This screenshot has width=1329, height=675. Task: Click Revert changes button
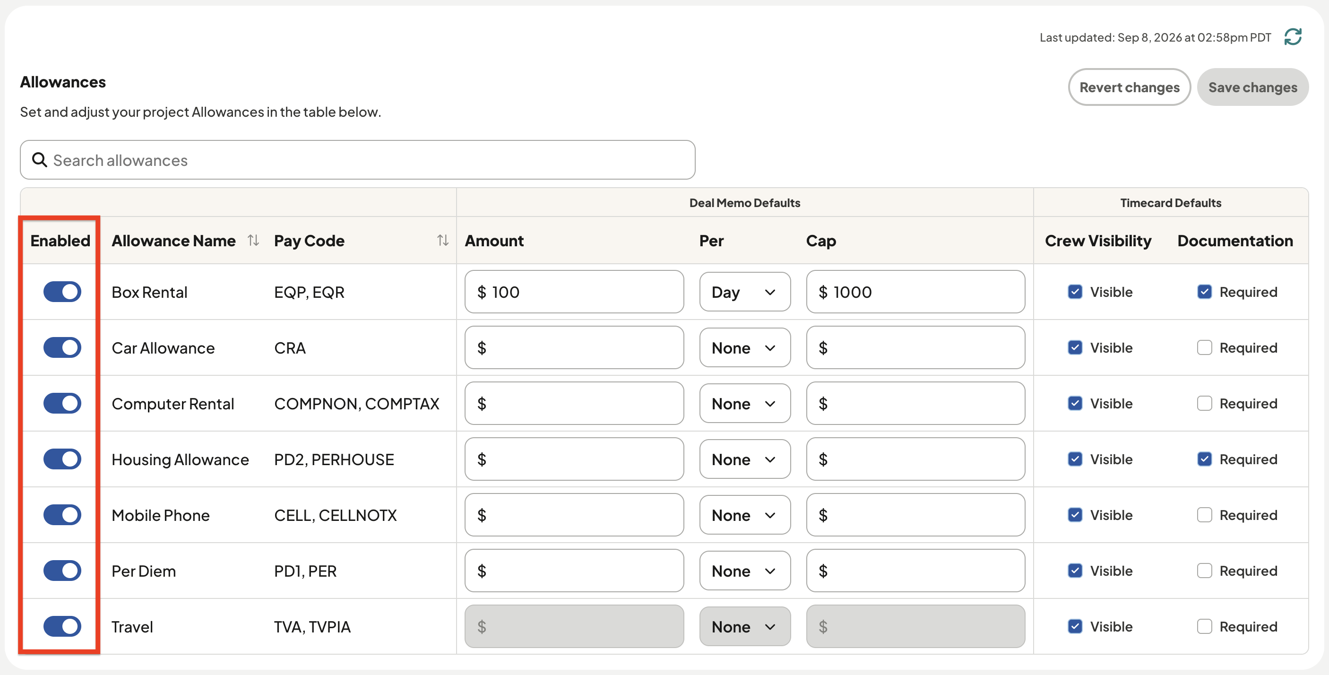(1130, 87)
